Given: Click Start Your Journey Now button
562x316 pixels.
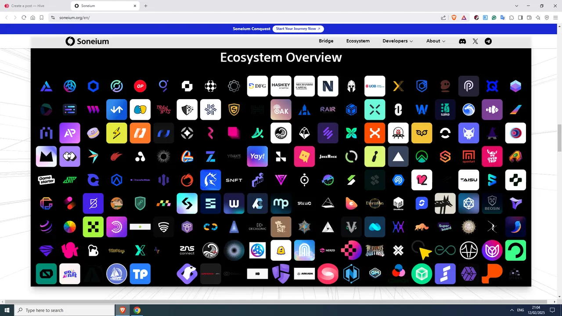Looking at the screenshot, I should 299,29.
